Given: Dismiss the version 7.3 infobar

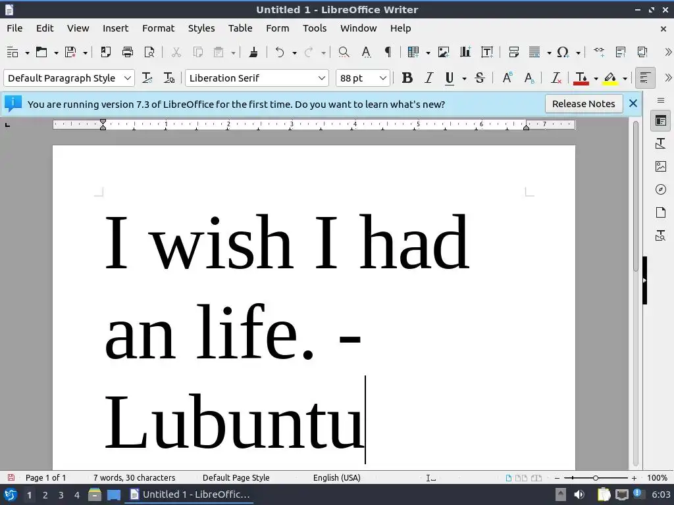Looking at the screenshot, I should click(633, 103).
